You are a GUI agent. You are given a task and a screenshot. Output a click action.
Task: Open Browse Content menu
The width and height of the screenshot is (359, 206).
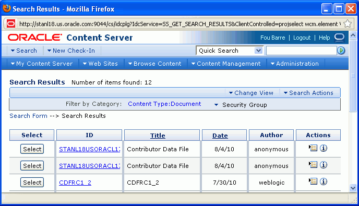(x=155, y=64)
